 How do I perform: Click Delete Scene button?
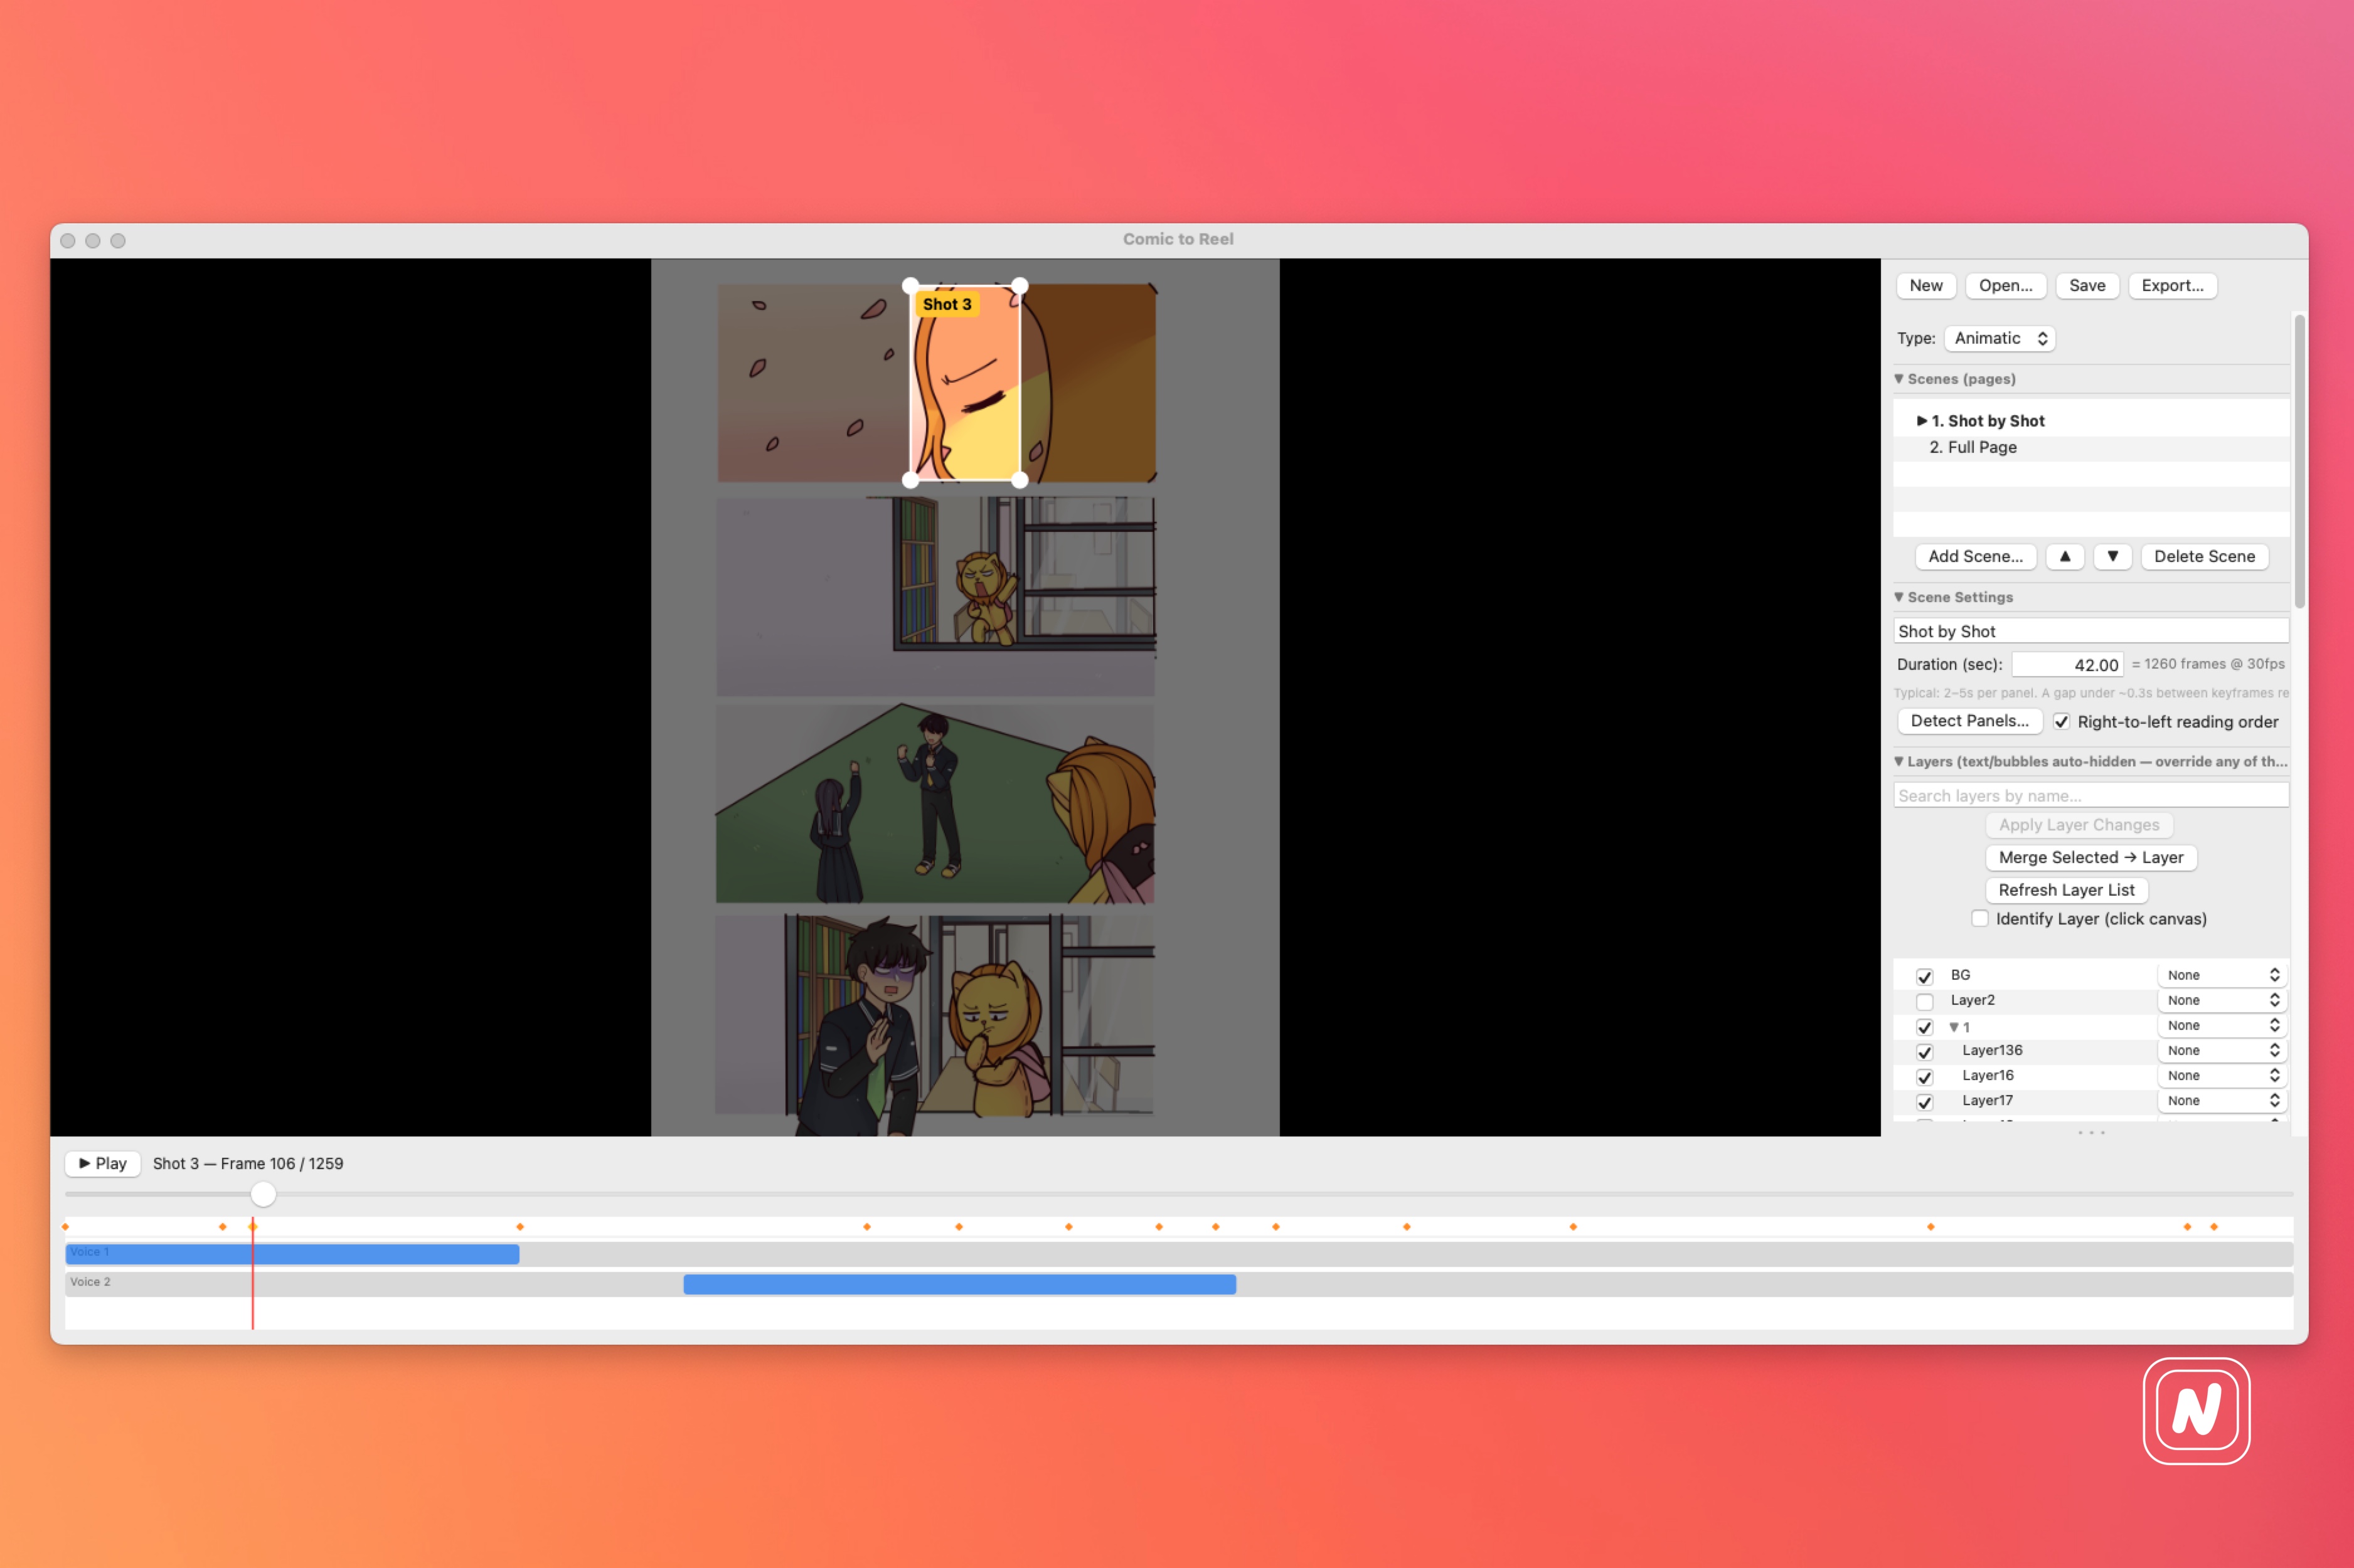[x=2204, y=556]
